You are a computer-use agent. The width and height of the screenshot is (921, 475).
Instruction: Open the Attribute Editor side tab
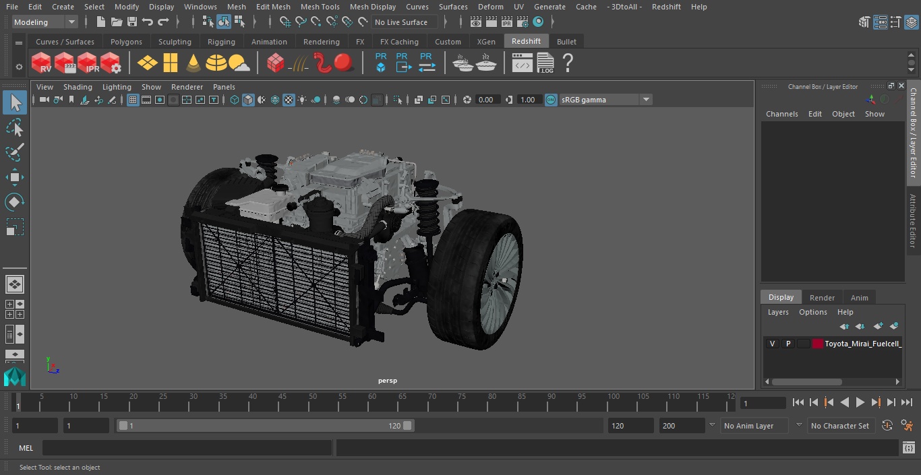913,221
